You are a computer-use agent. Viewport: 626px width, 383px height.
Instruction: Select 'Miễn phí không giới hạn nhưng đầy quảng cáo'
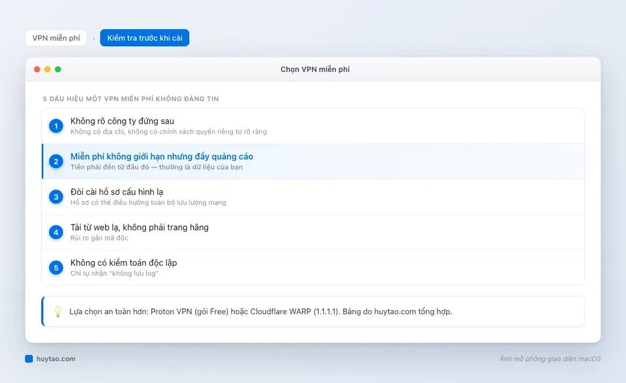(x=313, y=162)
